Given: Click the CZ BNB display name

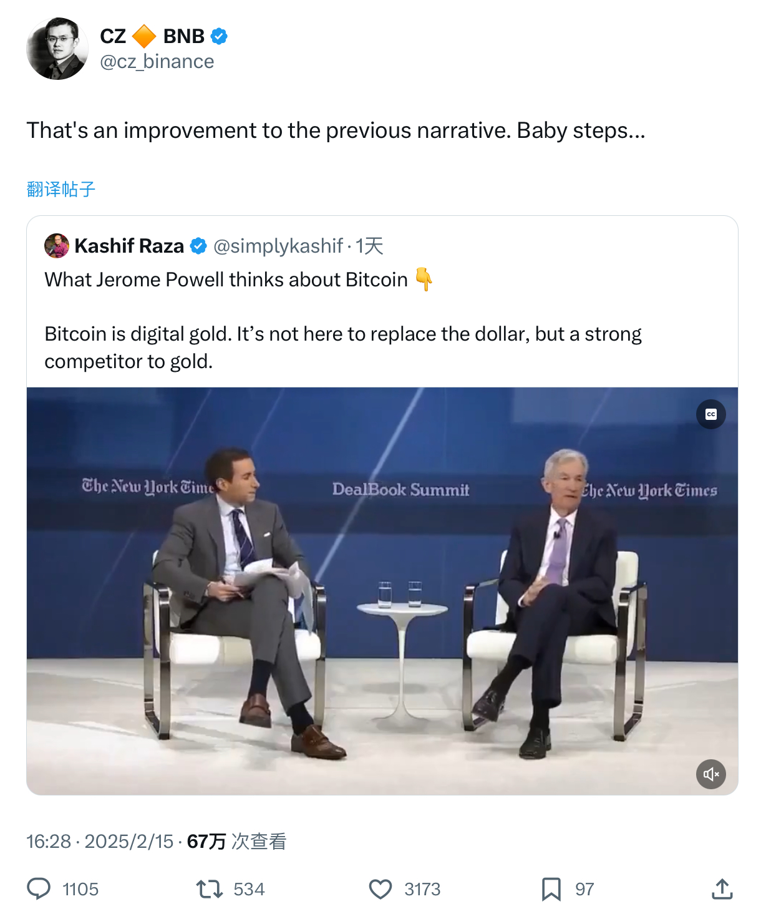Looking at the screenshot, I should pos(152,36).
